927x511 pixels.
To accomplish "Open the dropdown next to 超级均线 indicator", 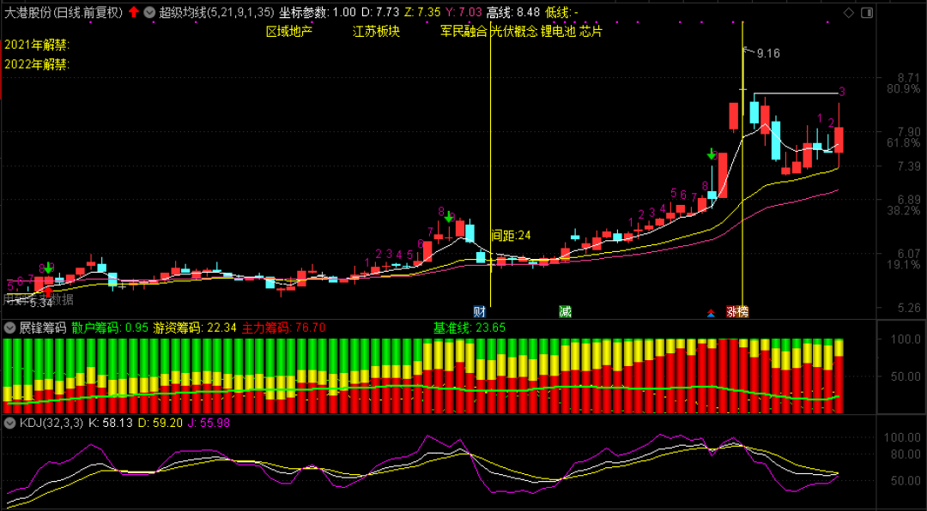I will point(149,12).
